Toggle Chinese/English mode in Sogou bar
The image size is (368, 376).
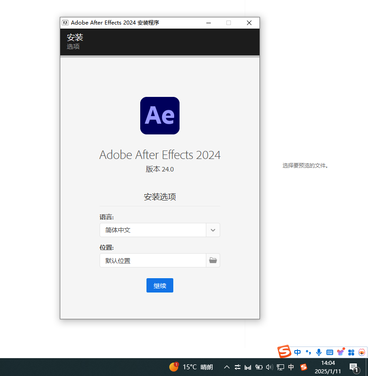297,352
